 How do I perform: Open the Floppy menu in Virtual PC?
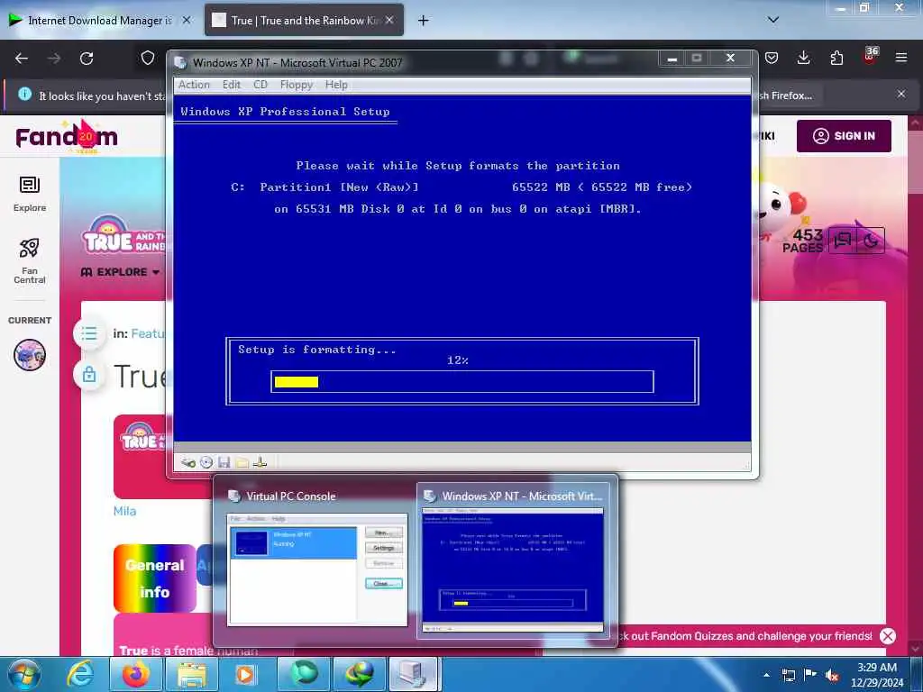pos(296,85)
